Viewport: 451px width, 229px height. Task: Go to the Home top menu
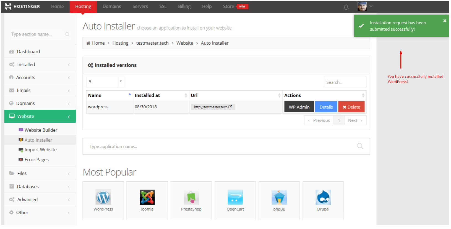click(57, 6)
